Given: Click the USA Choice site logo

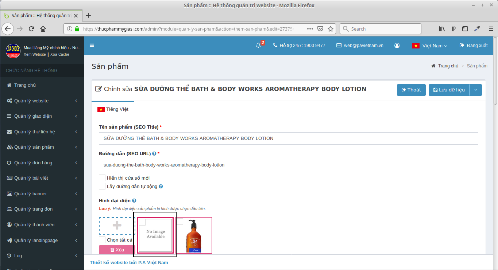Looking at the screenshot, I should click(x=13, y=51).
